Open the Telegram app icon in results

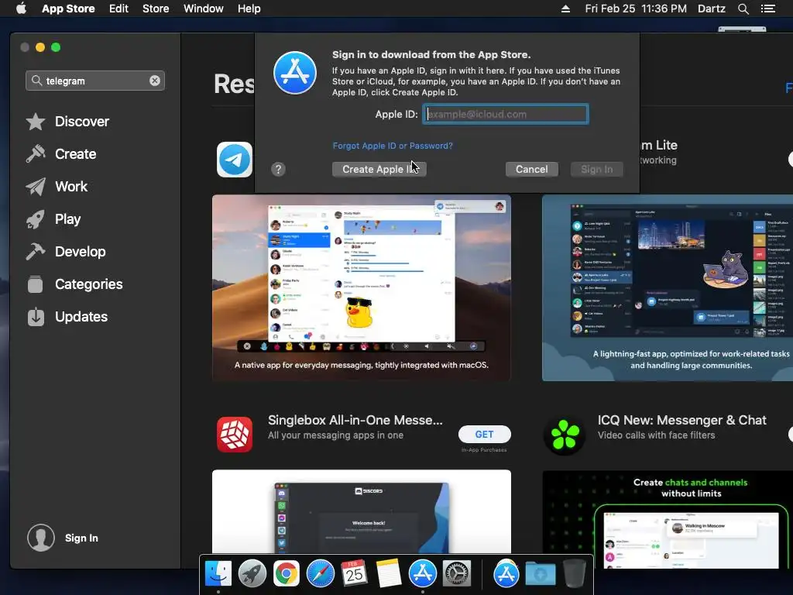coord(235,160)
